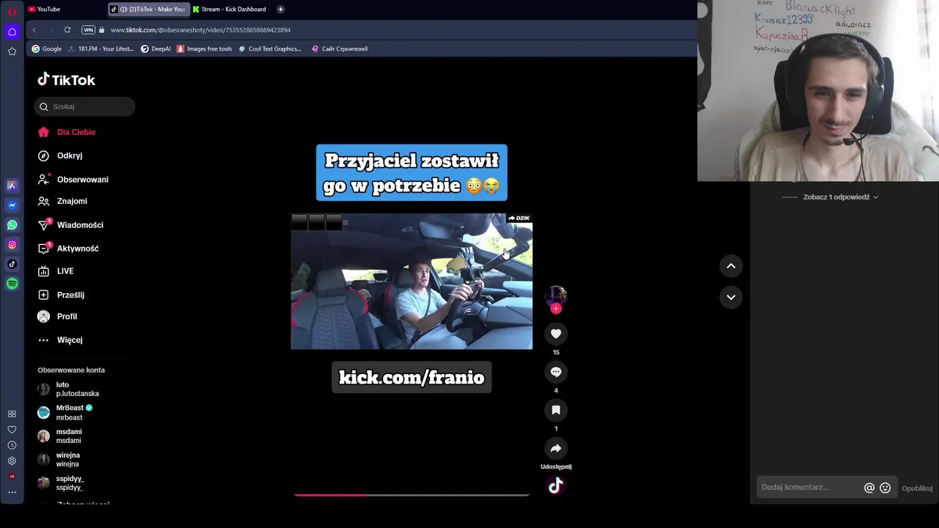Go to Opera start page home icon
939x528 pixels.
point(12,32)
